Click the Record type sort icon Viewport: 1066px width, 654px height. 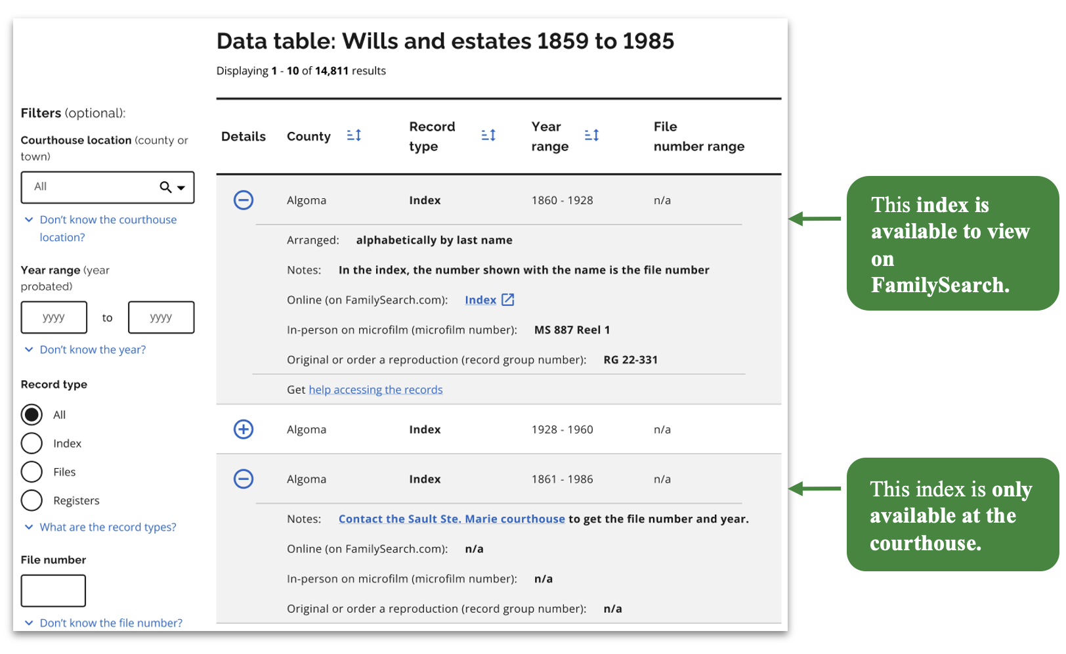pos(489,135)
